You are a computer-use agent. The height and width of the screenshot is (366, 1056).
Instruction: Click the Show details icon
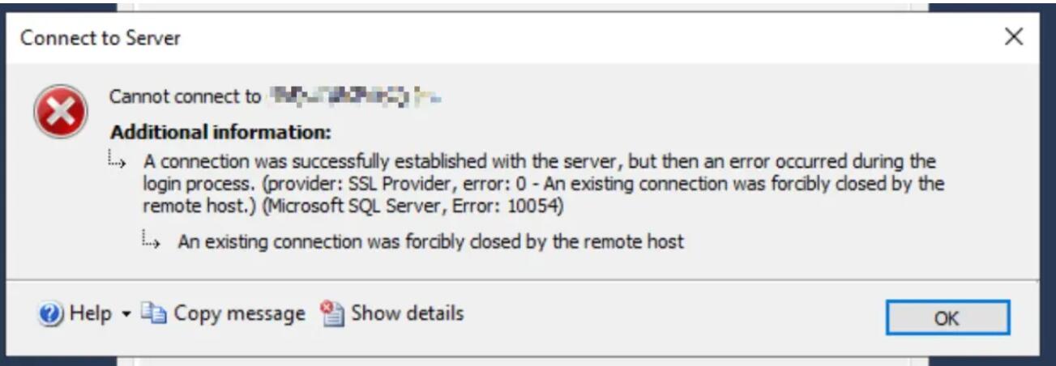click(x=332, y=313)
